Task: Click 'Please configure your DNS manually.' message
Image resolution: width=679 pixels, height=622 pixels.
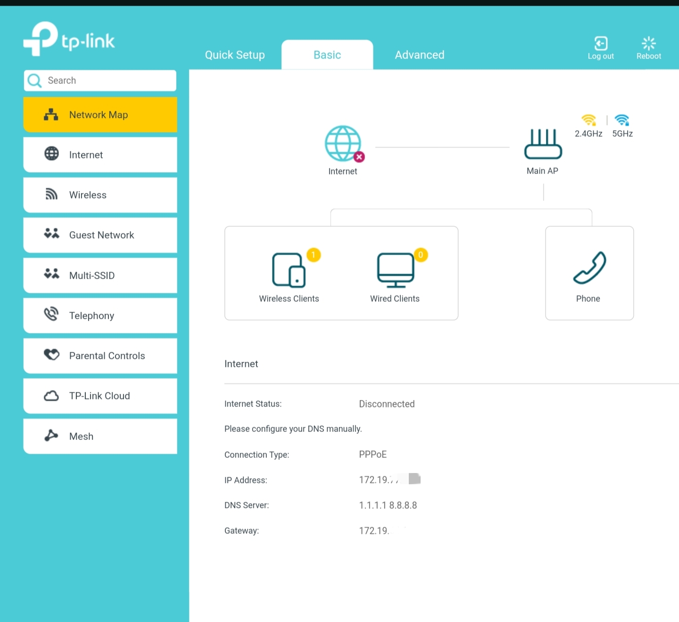Action: point(293,429)
